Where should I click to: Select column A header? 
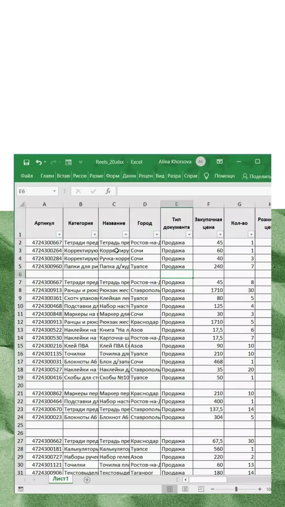pyautogui.click(x=44, y=204)
